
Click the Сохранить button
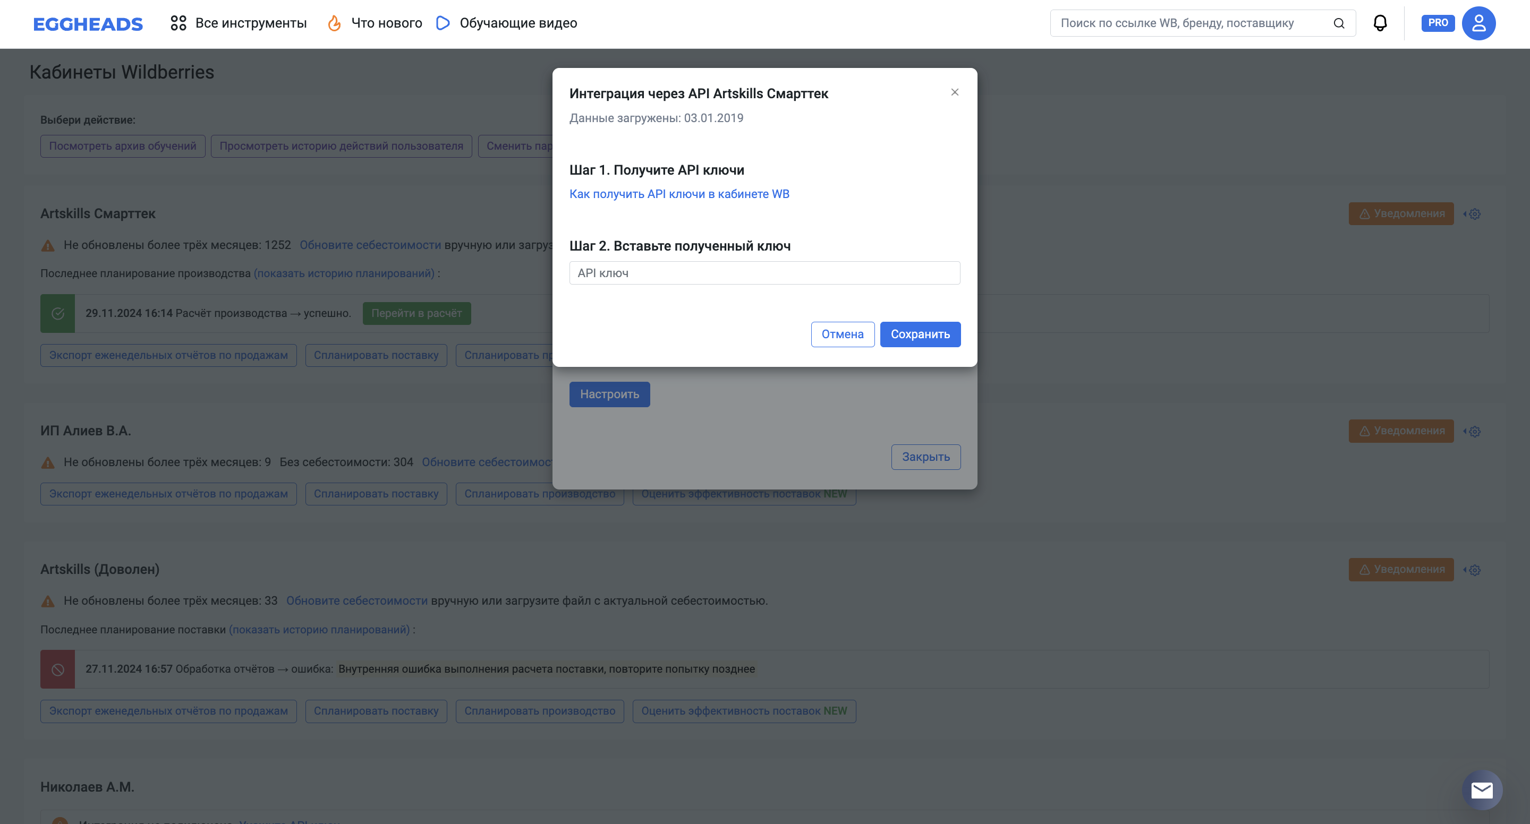pyautogui.click(x=920, y=334)
